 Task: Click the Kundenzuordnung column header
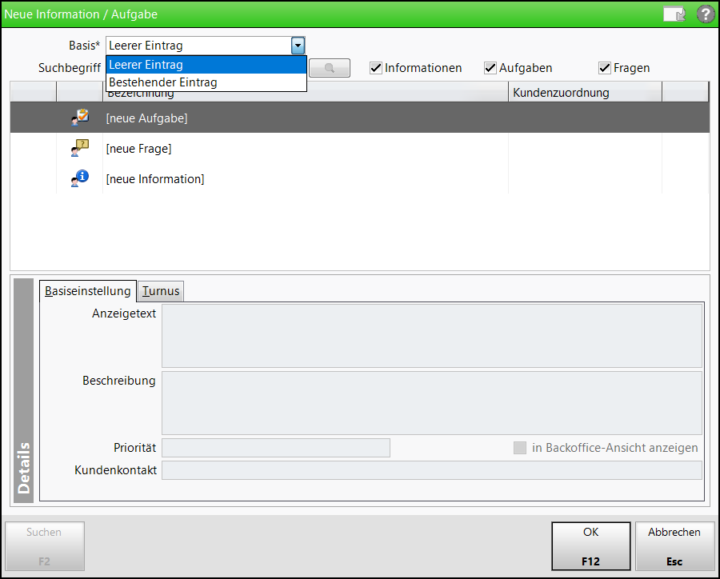(584, 93)
